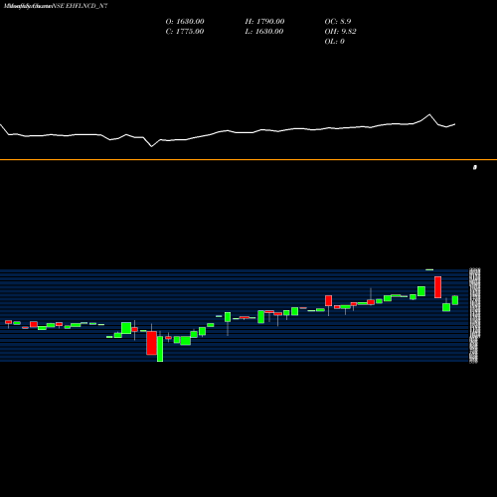Click the OL: 0 reading
Screen dimensions: 497x497
pyautogui.click(x=335, y=42)
